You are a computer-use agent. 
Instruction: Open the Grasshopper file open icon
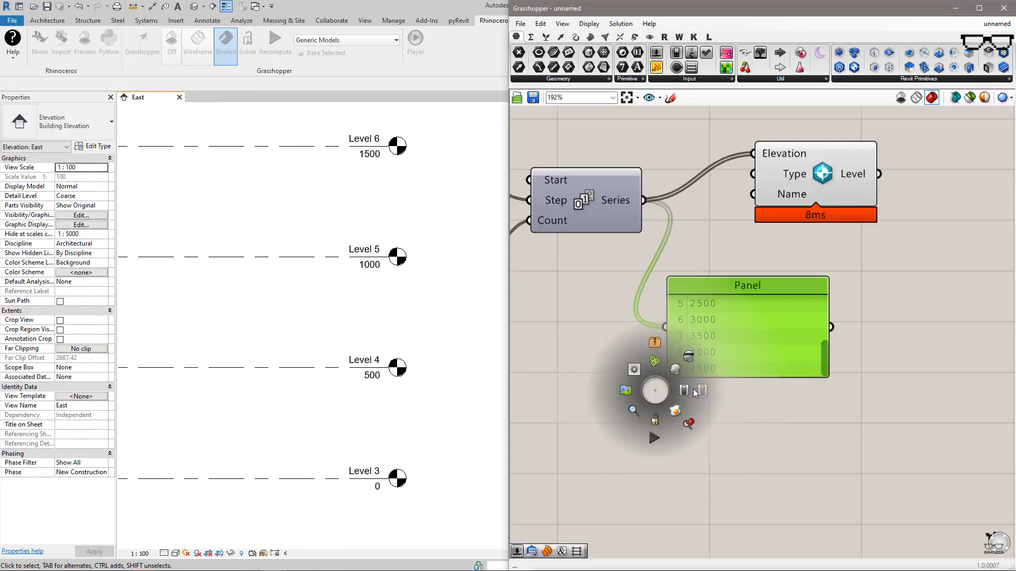click(x=517, y=97)
